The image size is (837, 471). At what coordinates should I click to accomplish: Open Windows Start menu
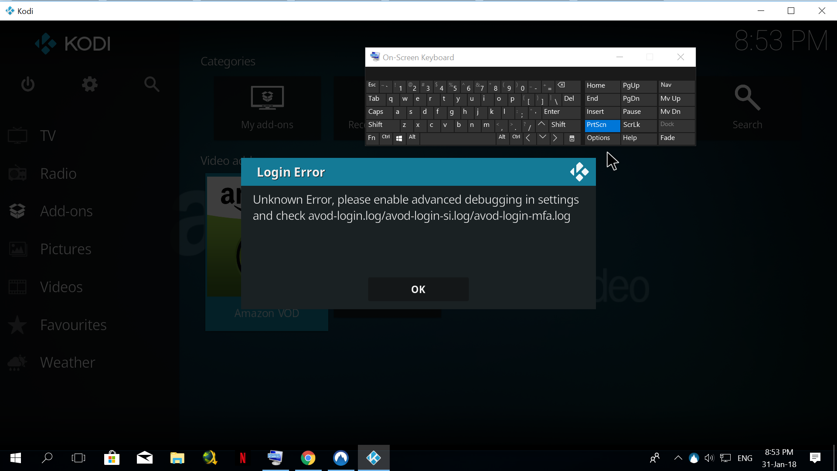pyautogui.click(x=16, y=458)
